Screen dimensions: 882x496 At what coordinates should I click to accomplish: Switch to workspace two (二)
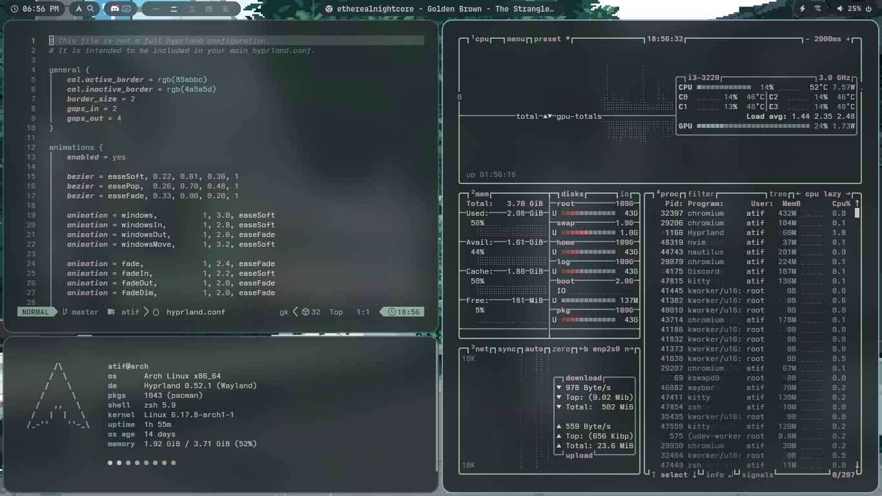(174, 9)
